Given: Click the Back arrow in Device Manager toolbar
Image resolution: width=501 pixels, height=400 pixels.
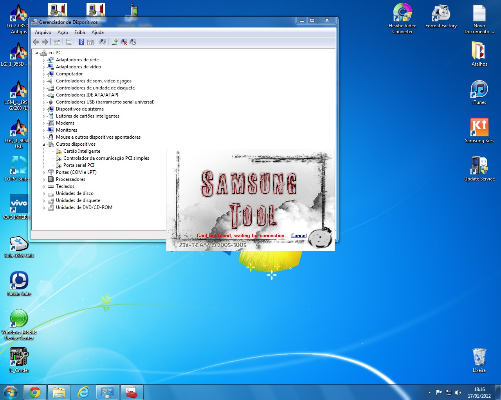Looking at the screenshot, I should 36,42.
